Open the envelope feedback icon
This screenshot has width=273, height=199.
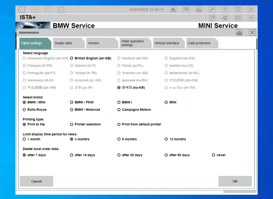click(x=238, y=18)
